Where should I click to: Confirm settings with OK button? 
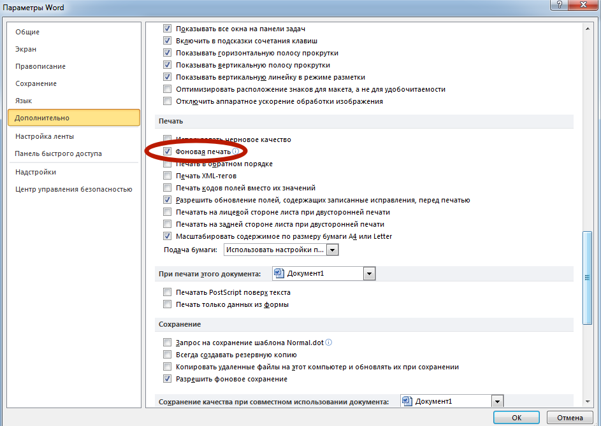pos(516,418)
